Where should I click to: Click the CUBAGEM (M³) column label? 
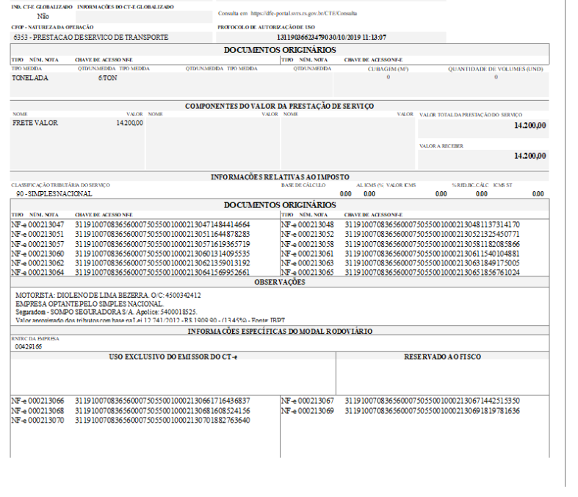click(389, 69)
